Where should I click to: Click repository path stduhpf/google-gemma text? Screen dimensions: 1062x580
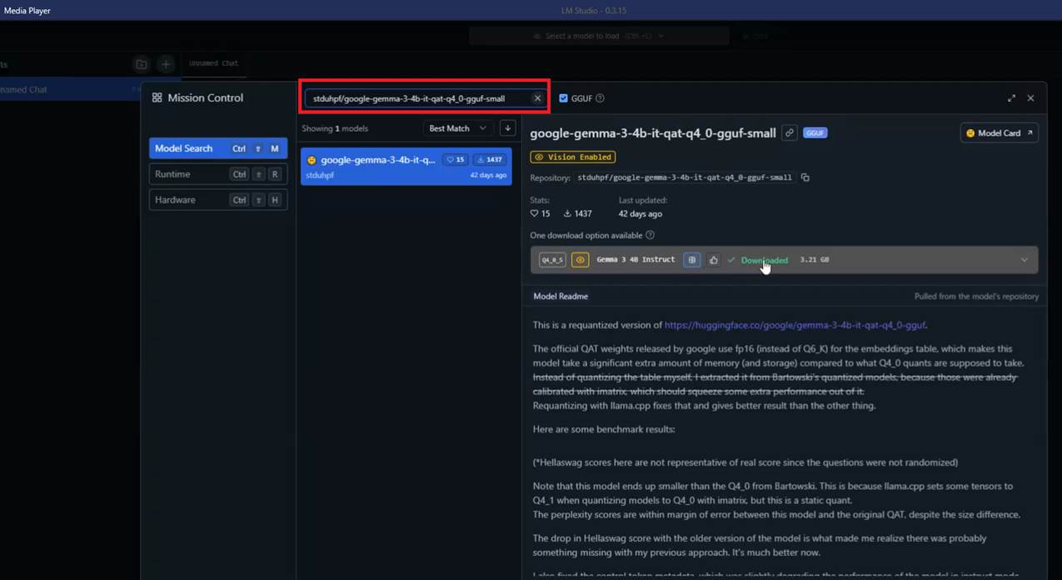(685, 177)
